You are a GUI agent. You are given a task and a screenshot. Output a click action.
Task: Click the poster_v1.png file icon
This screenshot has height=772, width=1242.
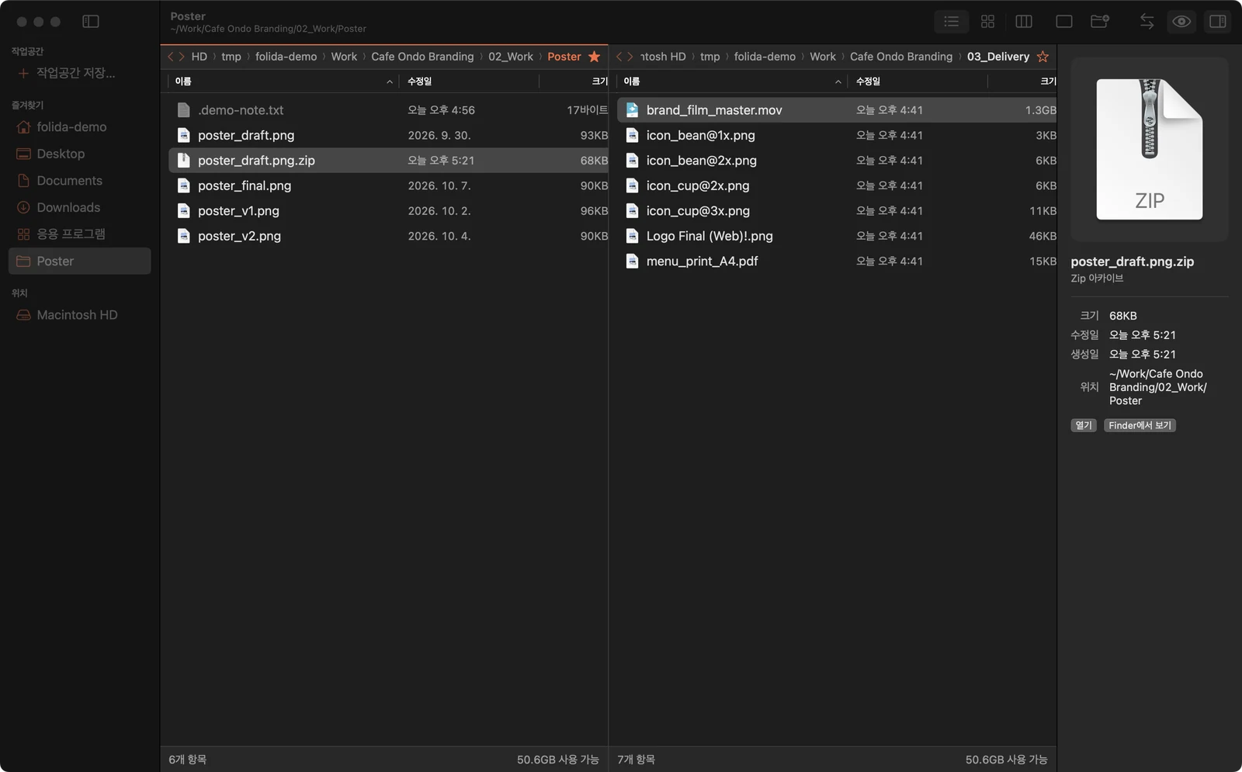click(x=183, y=211)
